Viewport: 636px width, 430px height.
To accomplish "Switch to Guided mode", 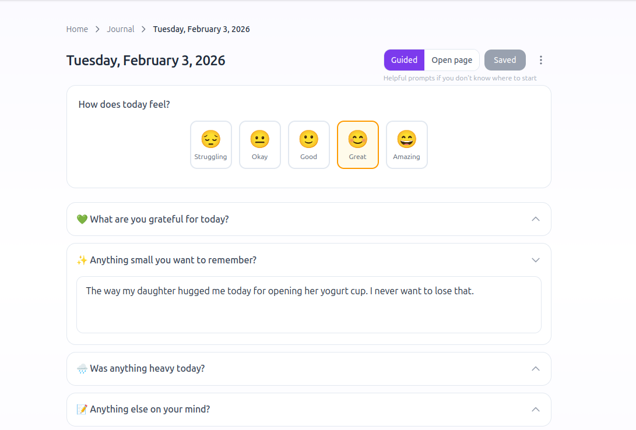I will [404, 60].
